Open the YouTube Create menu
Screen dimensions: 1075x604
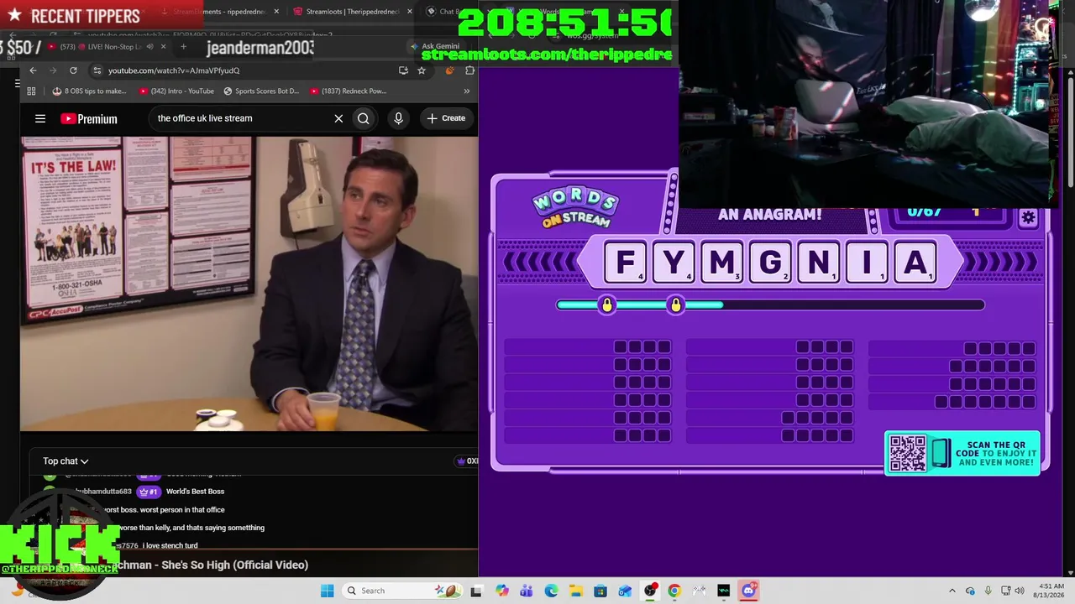point(446,118)
